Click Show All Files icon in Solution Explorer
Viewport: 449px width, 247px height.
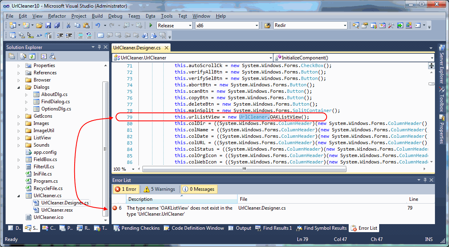[x=23, y=56]
